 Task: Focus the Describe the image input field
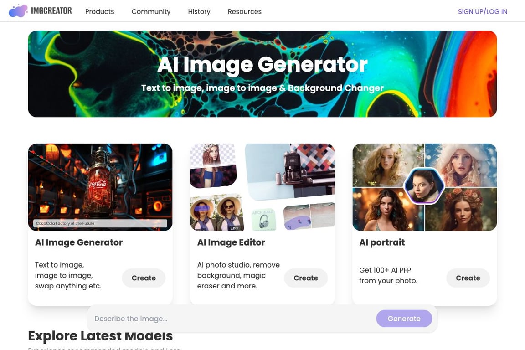[x=231, y=319]
